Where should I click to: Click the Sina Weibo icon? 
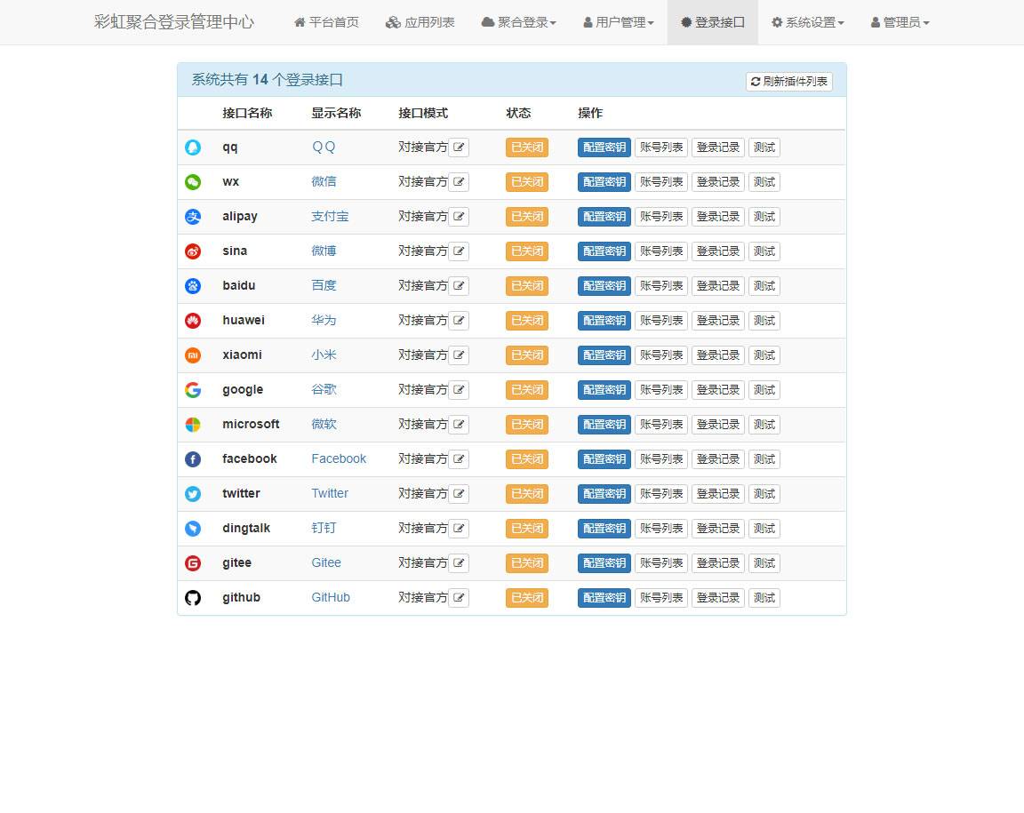(193, 251)
